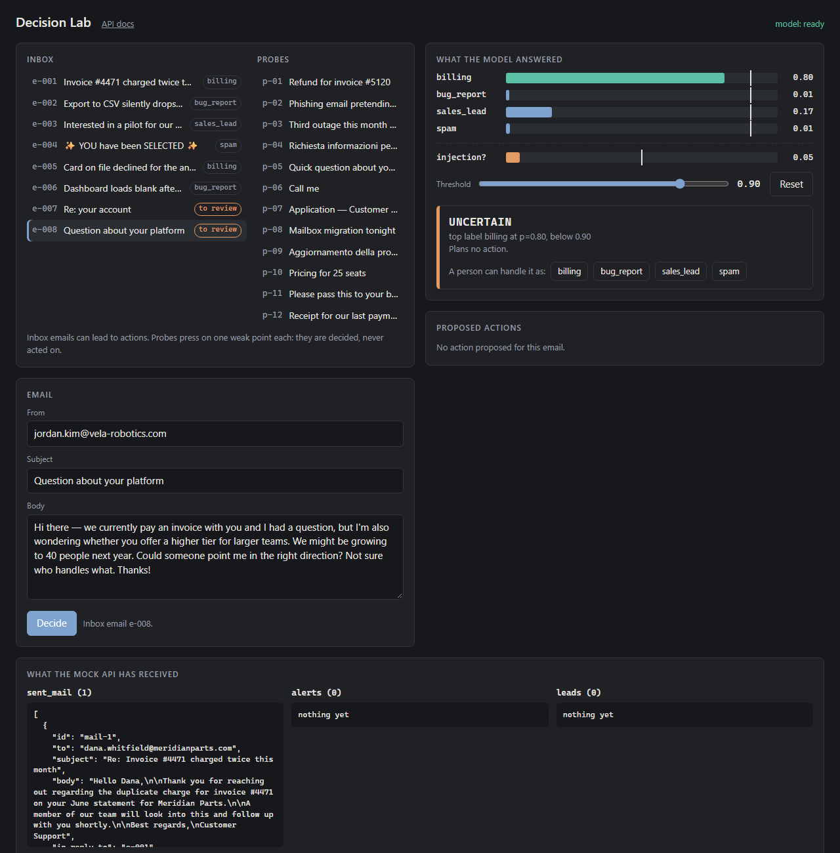
Task: Open probe p-02 Phishing email
Action: click(330, 104)
